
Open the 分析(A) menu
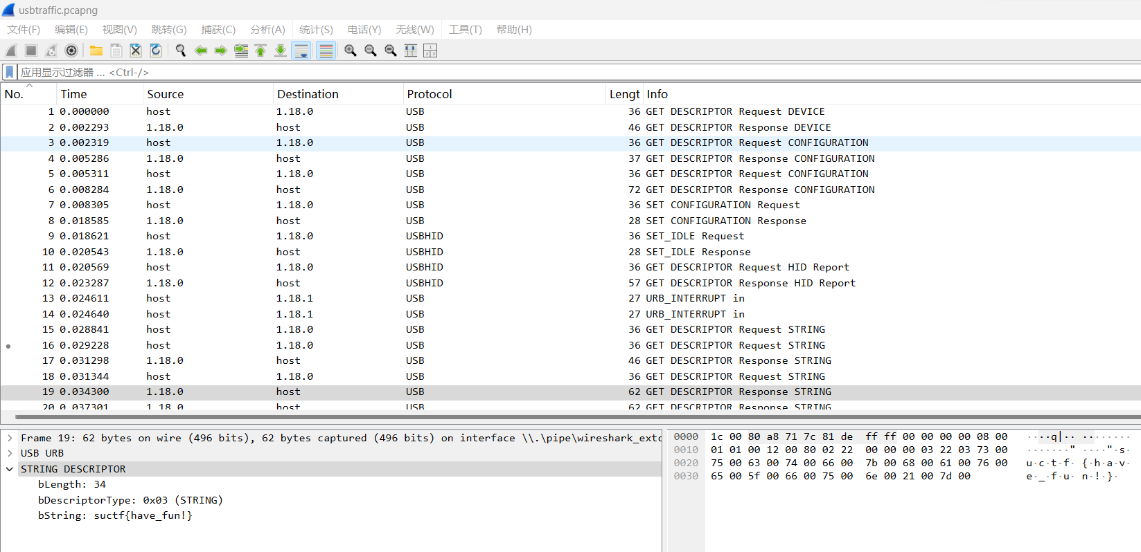pos(267,30)
